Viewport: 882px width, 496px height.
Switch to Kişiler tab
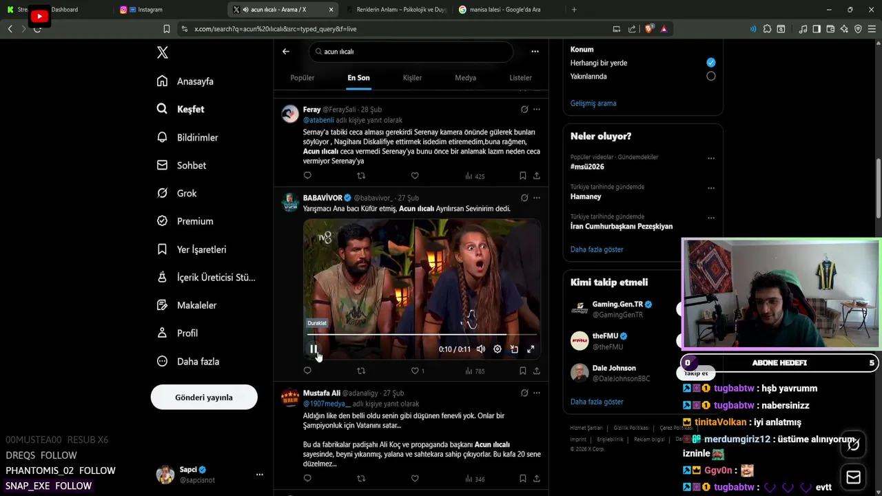pos(412,78)
